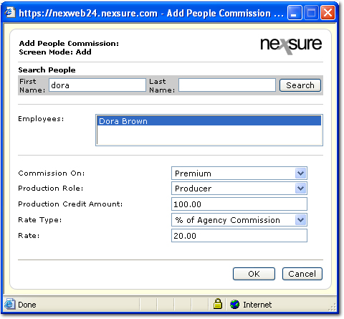The width and height of the screenshot is (344, 319).
Task: Confirm with the OK button
Action: pyautogui.click(x=254, y=274)
